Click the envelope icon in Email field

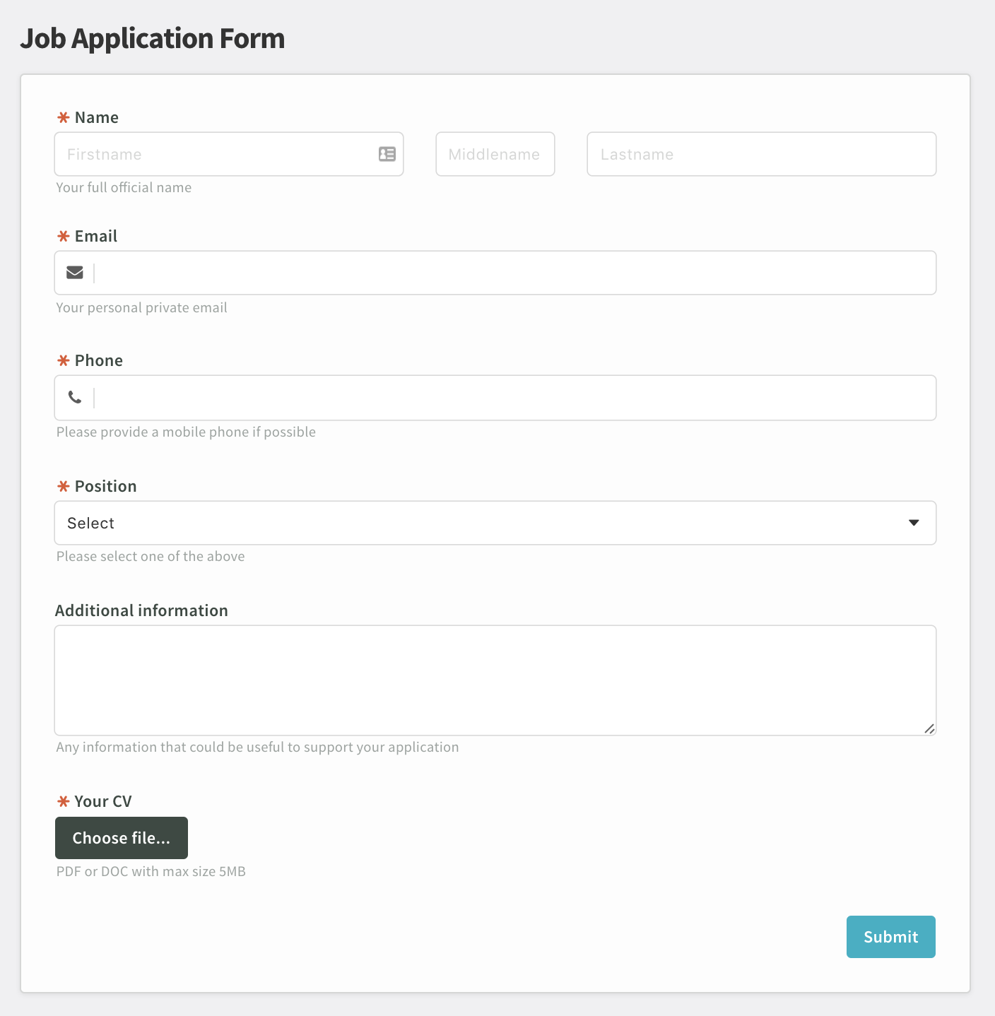pos(75,273)
